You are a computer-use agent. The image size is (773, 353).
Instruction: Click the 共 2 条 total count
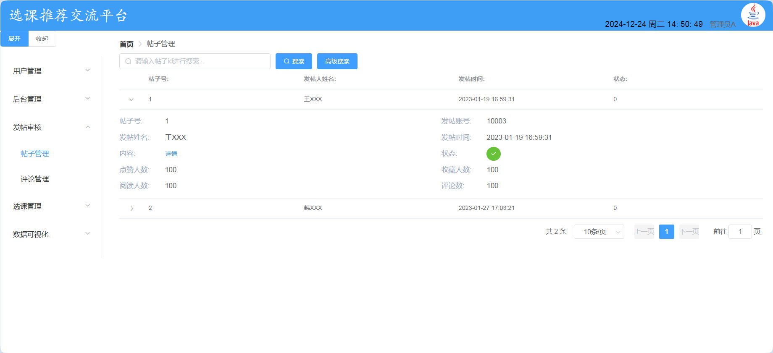(556, 232)
